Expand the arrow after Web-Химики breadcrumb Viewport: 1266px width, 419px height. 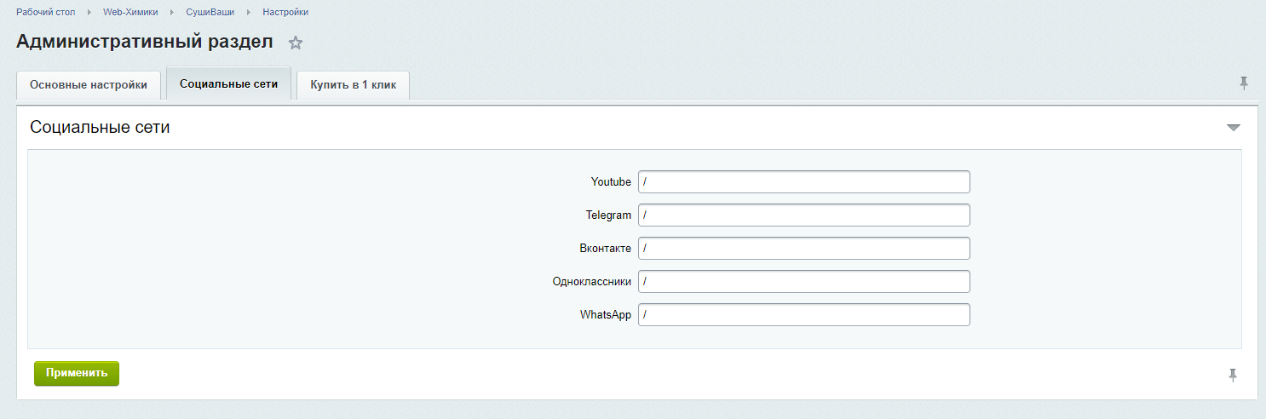171,13
